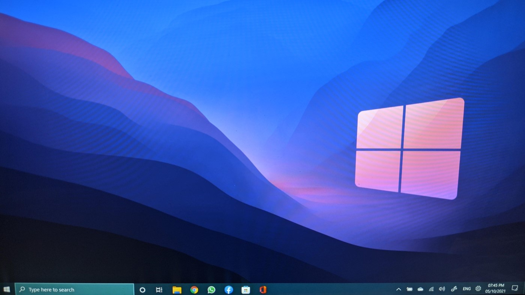525x295 pixels.
Task: Open Task View on the taskbar
Action: (159, 290)
